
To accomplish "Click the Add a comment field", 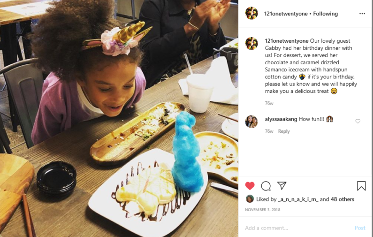I will (x=297, y=228).
